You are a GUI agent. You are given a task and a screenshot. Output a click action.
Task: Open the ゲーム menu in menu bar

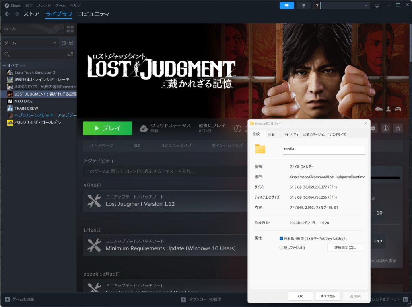60,5
